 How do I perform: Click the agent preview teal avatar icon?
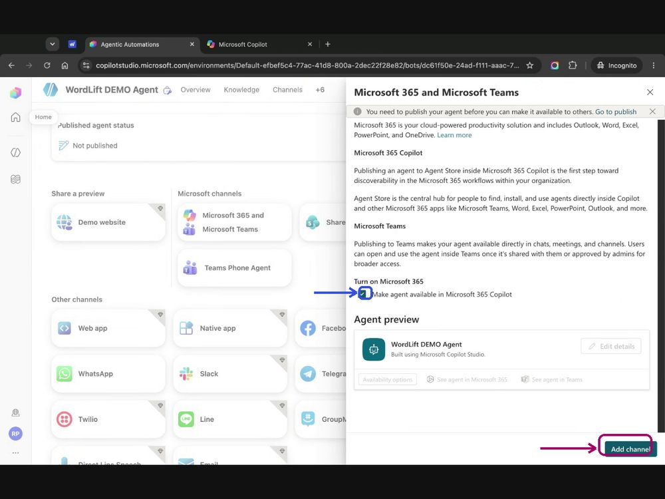point(374,349)
